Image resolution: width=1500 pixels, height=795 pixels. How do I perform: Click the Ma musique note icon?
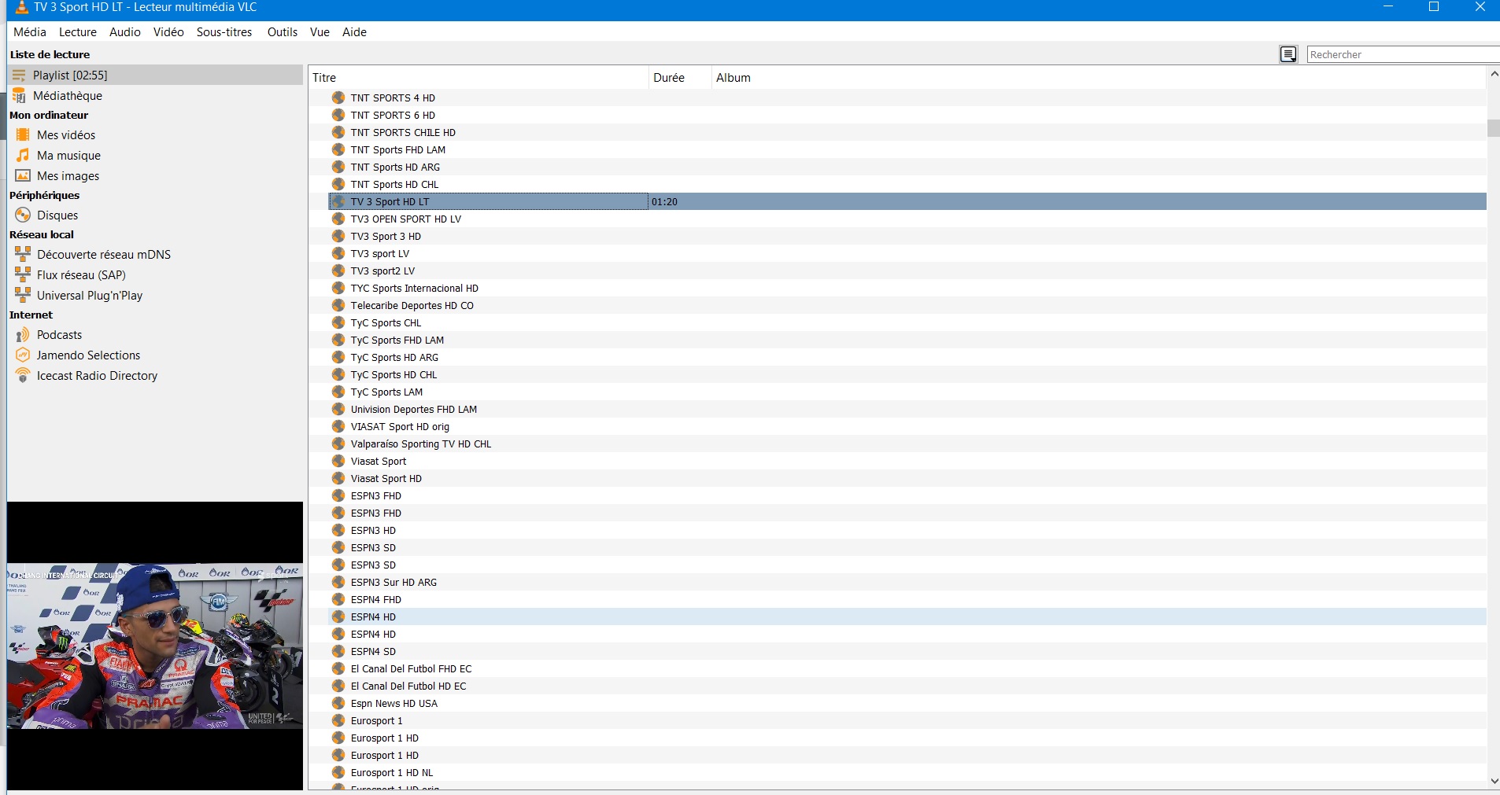23,155
